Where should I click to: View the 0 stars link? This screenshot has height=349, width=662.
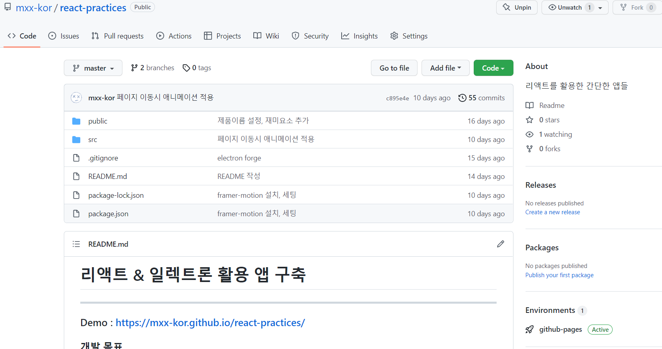(x=549, y=120)
